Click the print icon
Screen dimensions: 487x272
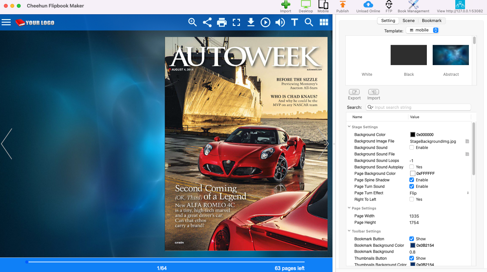pos(222,22)
